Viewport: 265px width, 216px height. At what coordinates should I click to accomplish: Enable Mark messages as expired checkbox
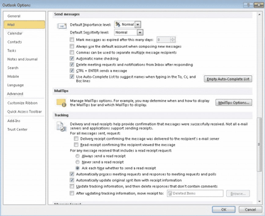(72, 39)
